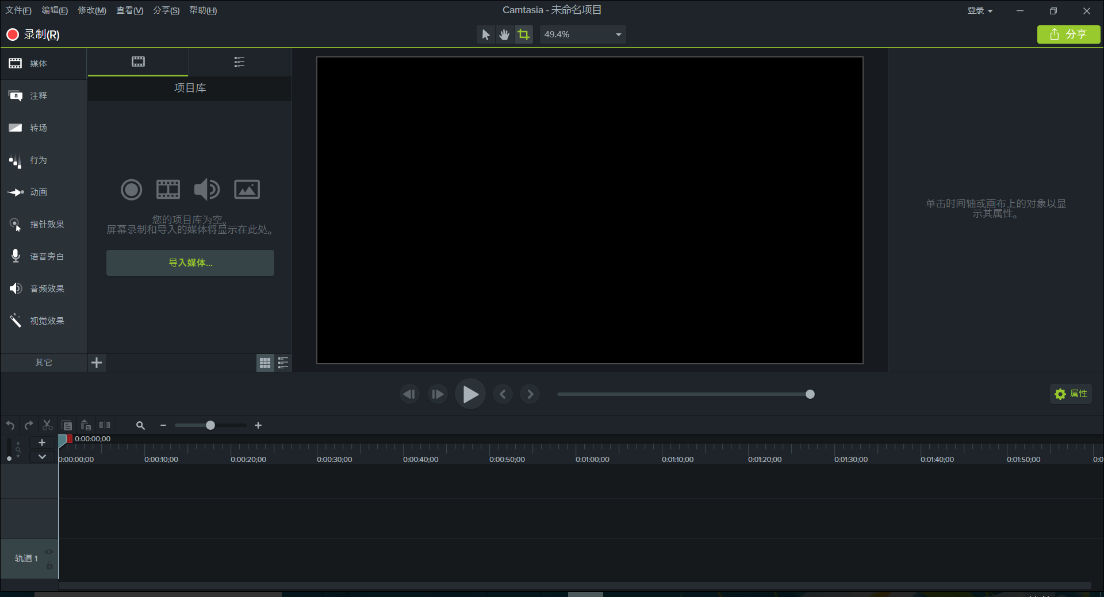The image size is (1104, 597).
Task: Click the paste icon in the timeline toolbar
Action: (86, 425)
